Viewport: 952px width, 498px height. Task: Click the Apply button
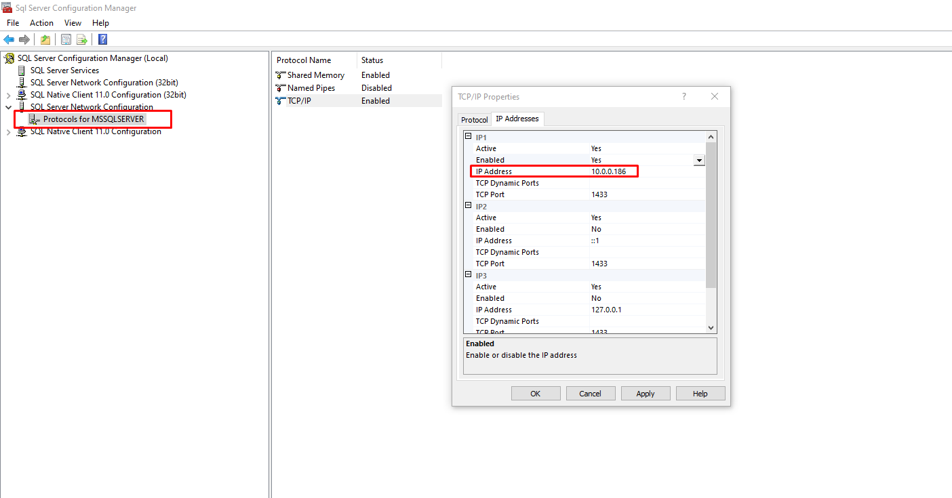point(646,393)
